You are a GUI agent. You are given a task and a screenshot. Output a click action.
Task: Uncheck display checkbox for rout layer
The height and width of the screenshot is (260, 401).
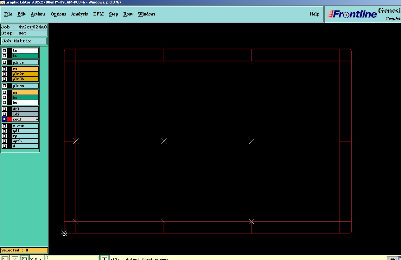(x=4, y=119)
